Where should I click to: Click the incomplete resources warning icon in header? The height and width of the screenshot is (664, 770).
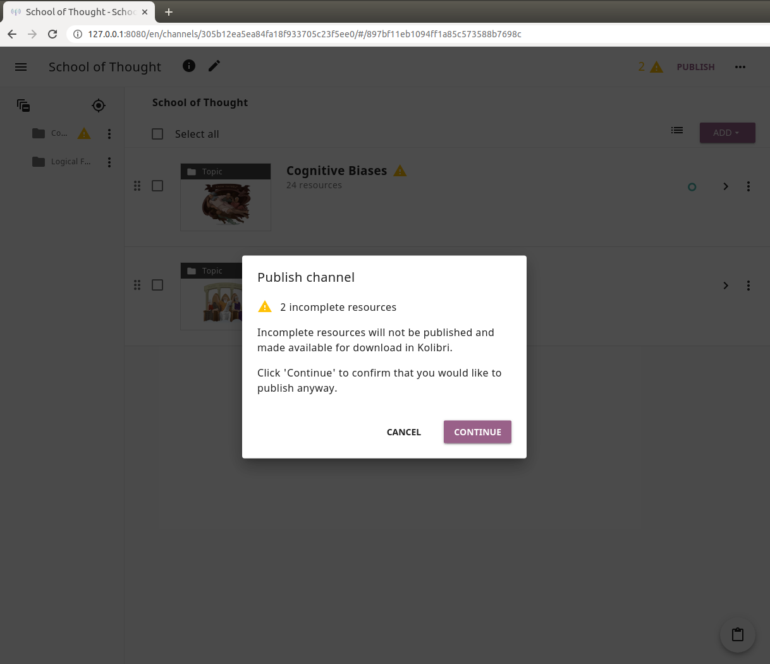(657, 67)
